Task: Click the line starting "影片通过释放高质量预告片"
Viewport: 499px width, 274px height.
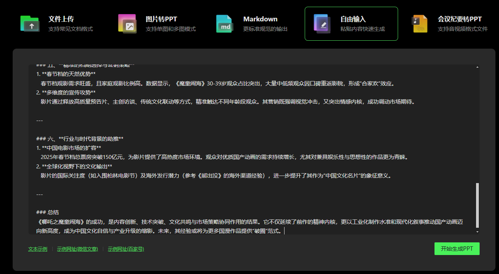Action: [x=228, y=102]
